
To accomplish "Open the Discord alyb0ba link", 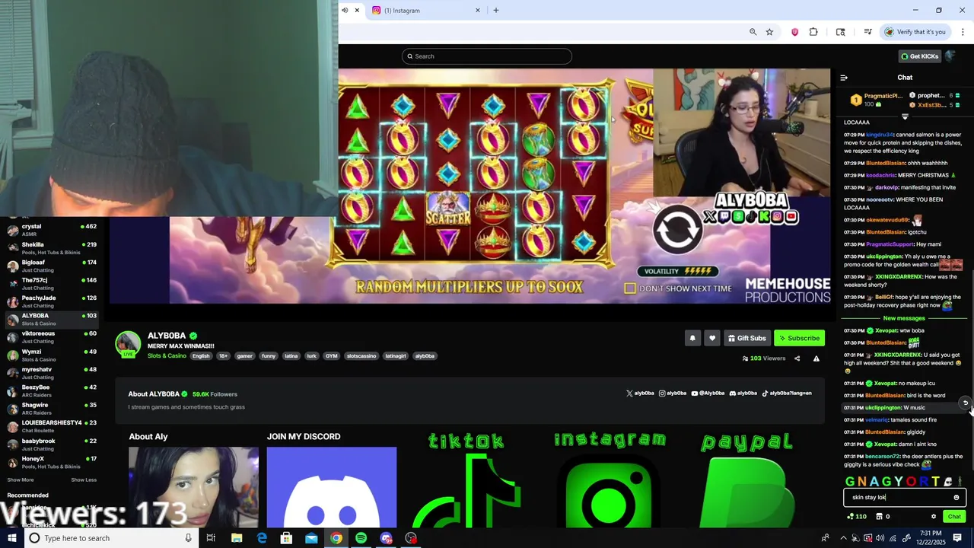I will [x=743, y=393].
